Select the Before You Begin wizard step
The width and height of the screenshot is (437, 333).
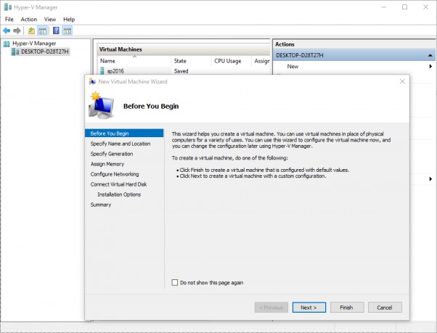124,133
